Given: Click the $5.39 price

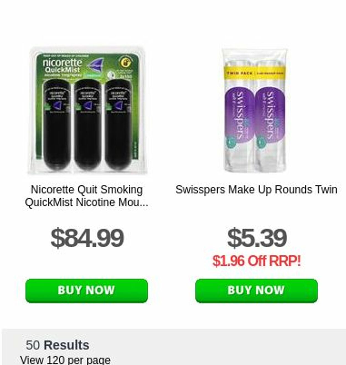Looking at the screenshot, I should pyautogui.click(x=257, y=238).
